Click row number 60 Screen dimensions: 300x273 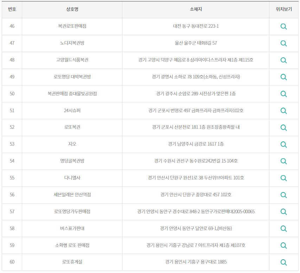tap(12, 262)
